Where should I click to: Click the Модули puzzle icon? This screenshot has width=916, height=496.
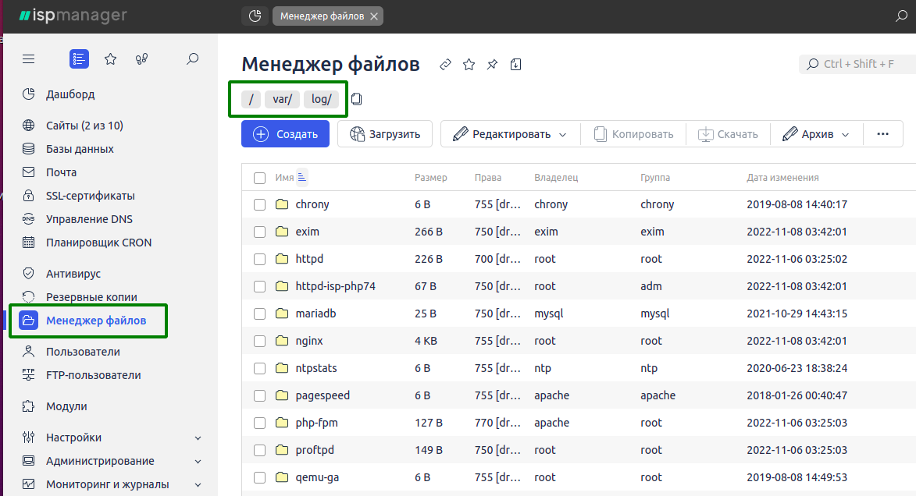tap(28, 406)
